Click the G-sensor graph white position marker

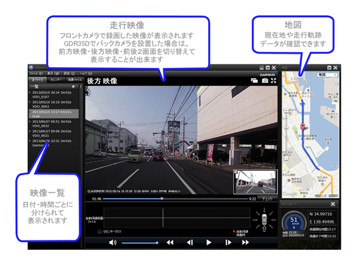[163, 218]
